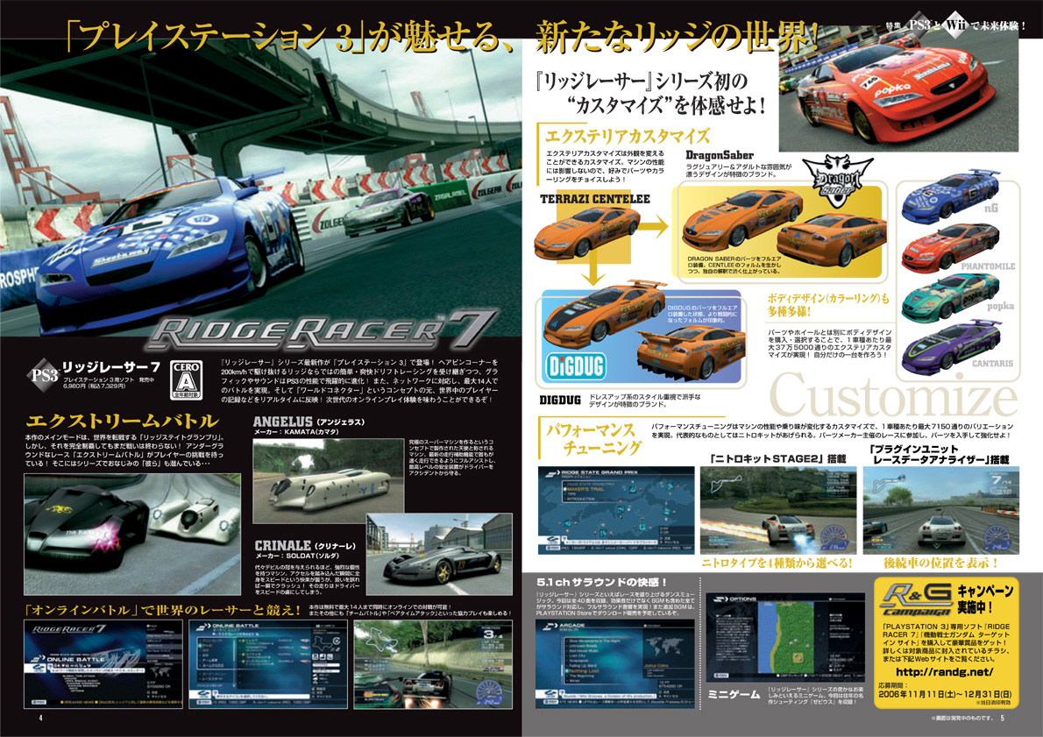
Task: Open the ANGELUS white car screenshot
Action: pos(329,480)
